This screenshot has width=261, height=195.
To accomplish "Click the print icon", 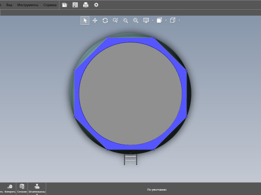I will point(85,5).
